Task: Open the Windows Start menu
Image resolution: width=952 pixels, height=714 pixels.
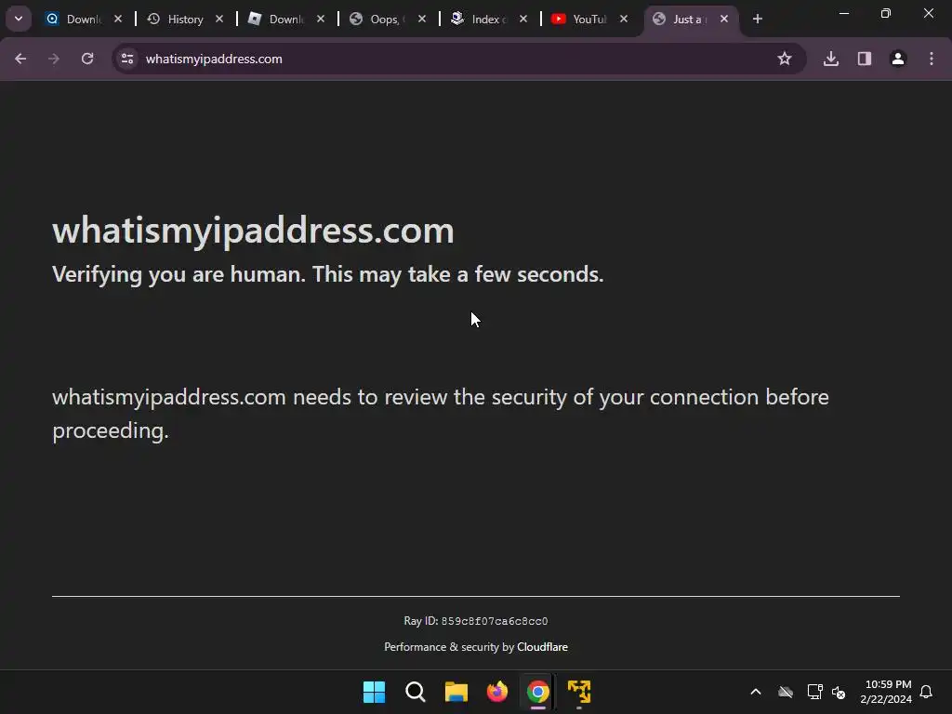Action: point(374,692)
